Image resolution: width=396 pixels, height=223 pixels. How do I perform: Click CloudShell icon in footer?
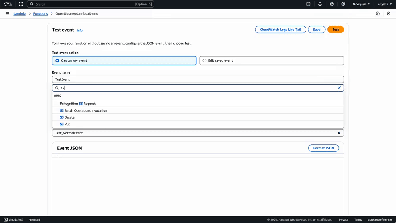tap(6, 220)
